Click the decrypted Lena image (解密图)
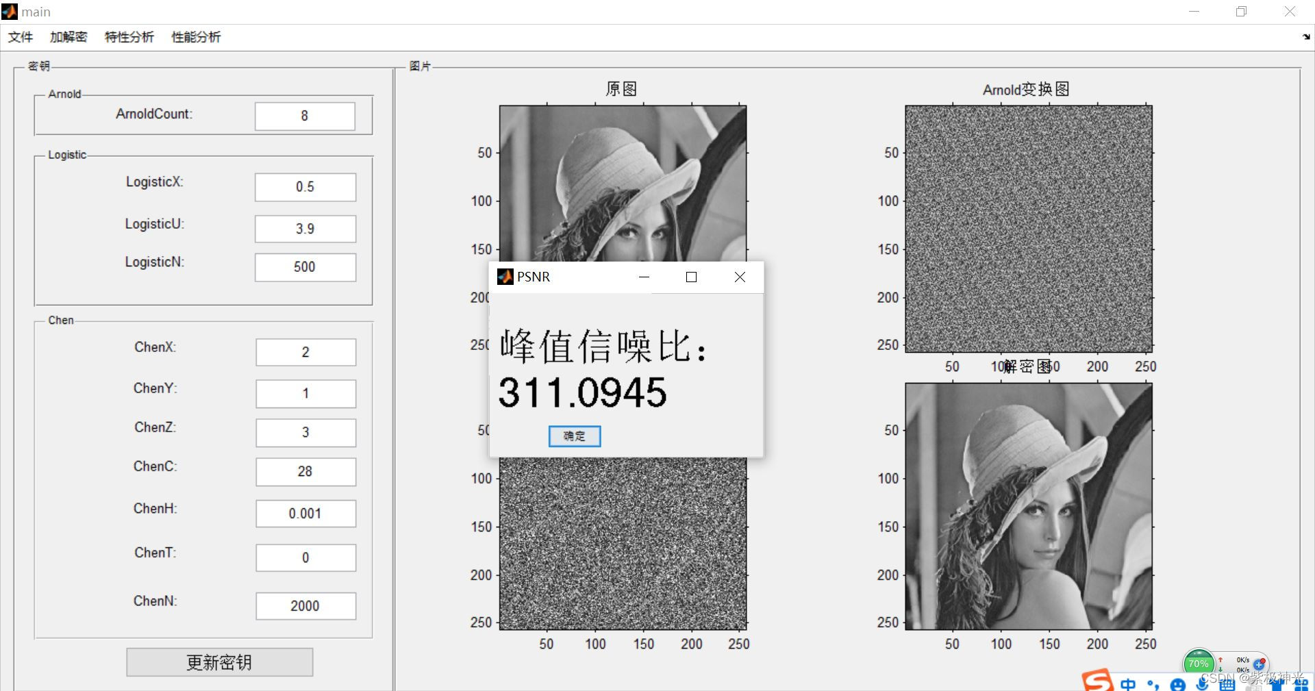This screenshot has height=691, width=1315. coord(1029,507)
